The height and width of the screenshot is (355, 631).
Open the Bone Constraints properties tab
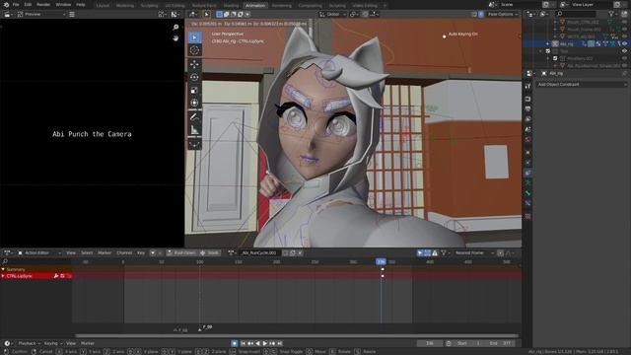tap(527, 203)
